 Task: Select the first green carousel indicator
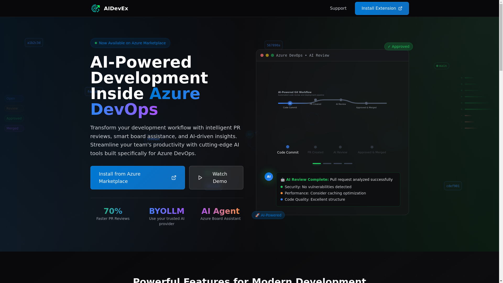pyautogui.click(x=316, y=164)
